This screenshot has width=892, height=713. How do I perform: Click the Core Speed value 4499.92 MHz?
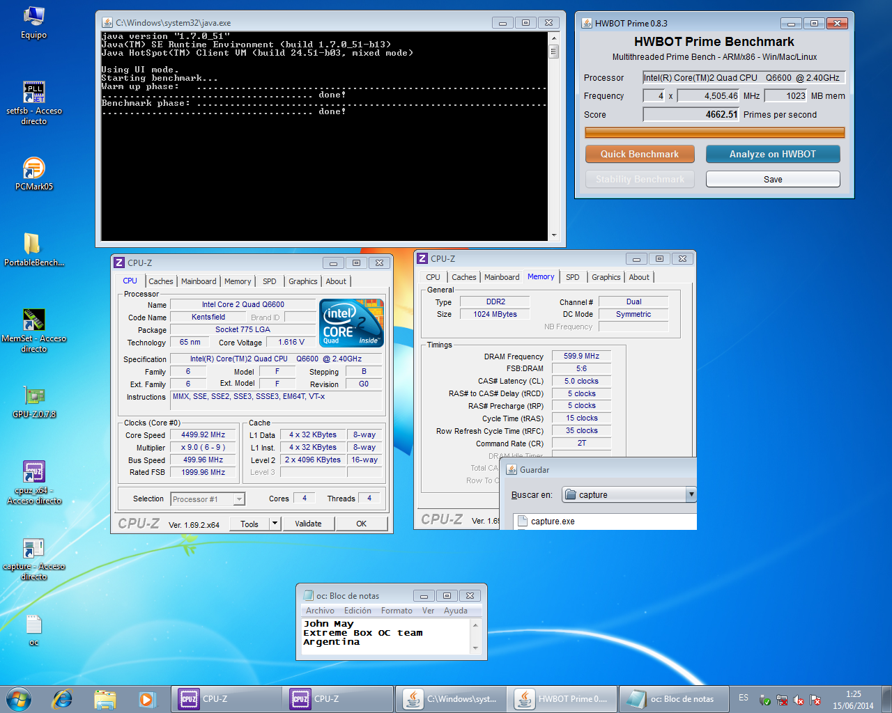[x=203, y=434]
